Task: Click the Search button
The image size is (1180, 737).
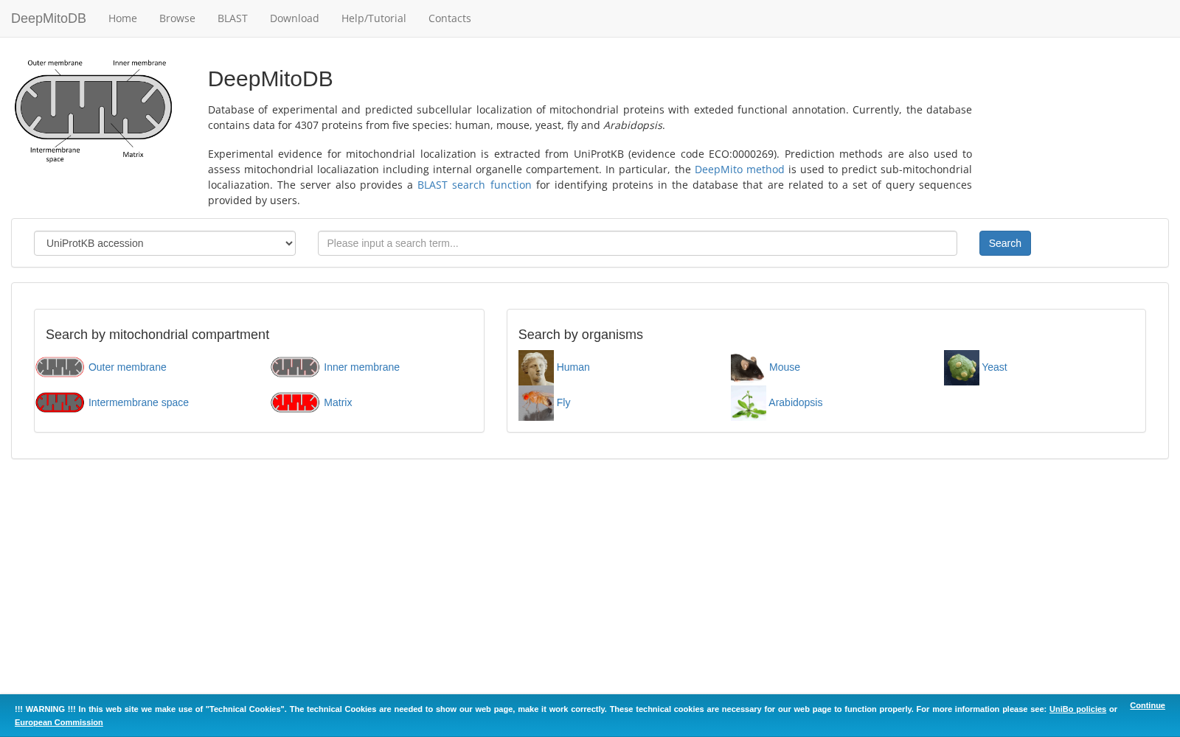Action: 1005,243
